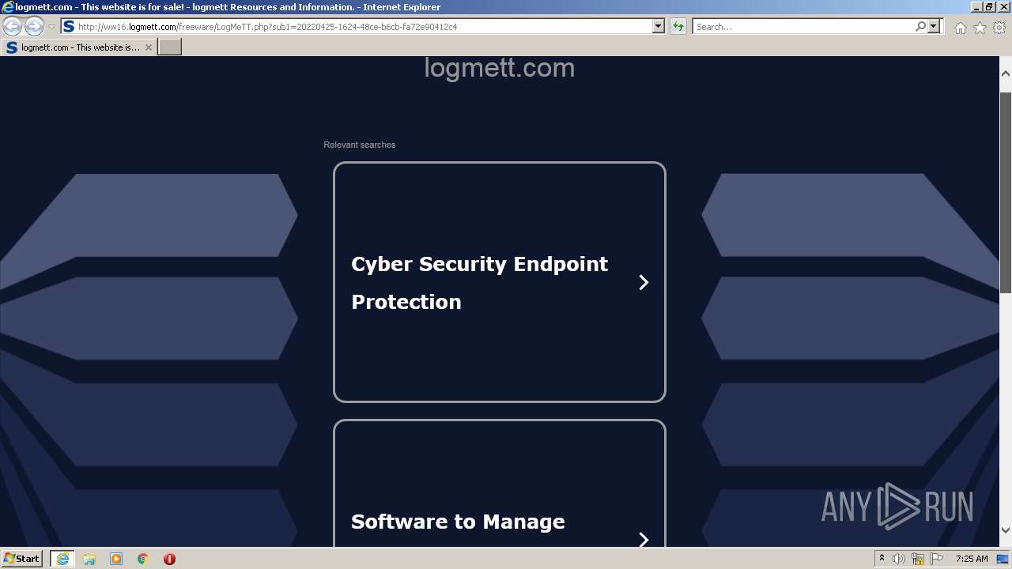Image resolution: width=1012 pixels, height=569 pixels.
Task: Open Software to Manage search result
Action: [500, 484]
